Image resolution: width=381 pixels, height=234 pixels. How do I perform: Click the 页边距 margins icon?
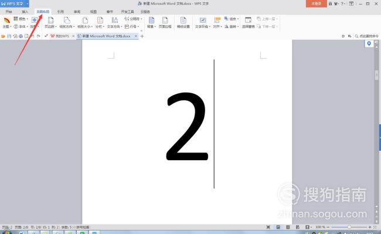(50, 20)
